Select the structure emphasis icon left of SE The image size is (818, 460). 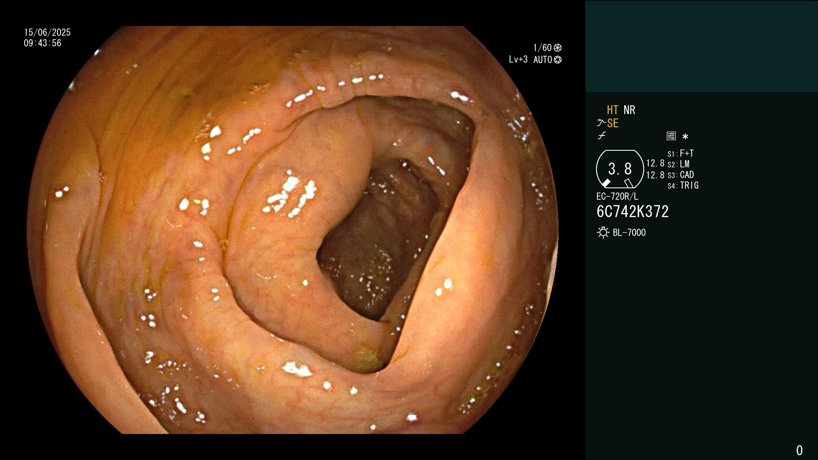[601, 123]
